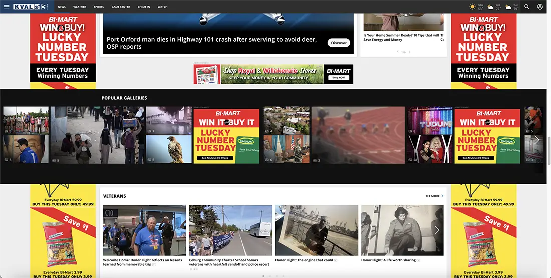The width and height of the screenshot is (551, 278).
Task: Advance to next slide in 1/6 carousel
Action: [x=409, y=52]
